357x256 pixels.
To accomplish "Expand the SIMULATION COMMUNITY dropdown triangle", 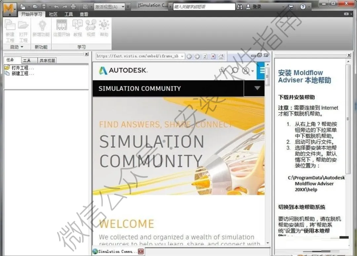I will point(257,88).
